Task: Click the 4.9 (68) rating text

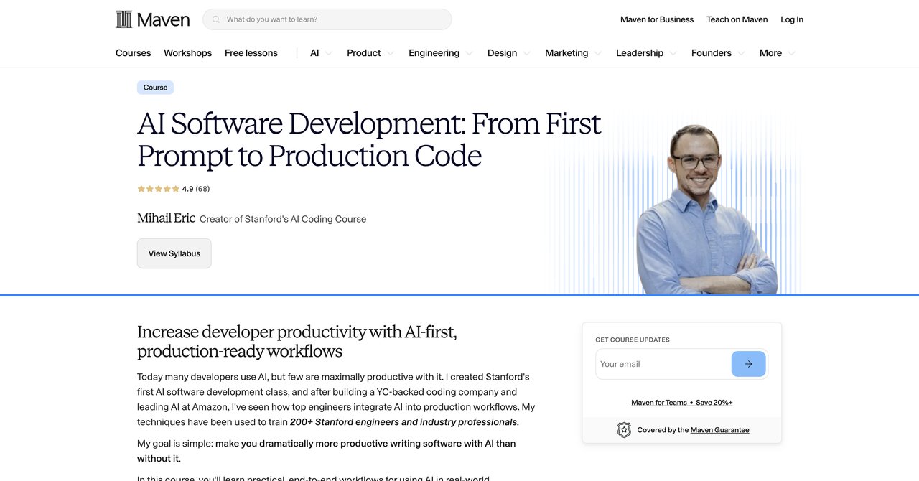Action: point(196,189)
